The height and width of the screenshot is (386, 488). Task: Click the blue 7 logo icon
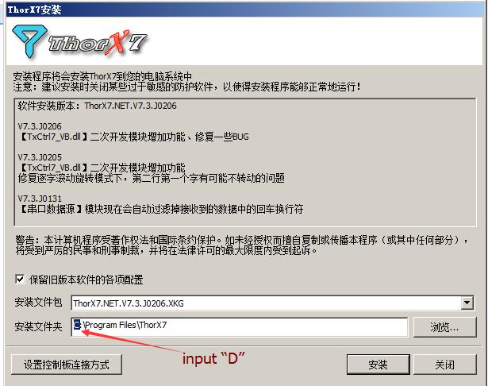click(29, 41)
